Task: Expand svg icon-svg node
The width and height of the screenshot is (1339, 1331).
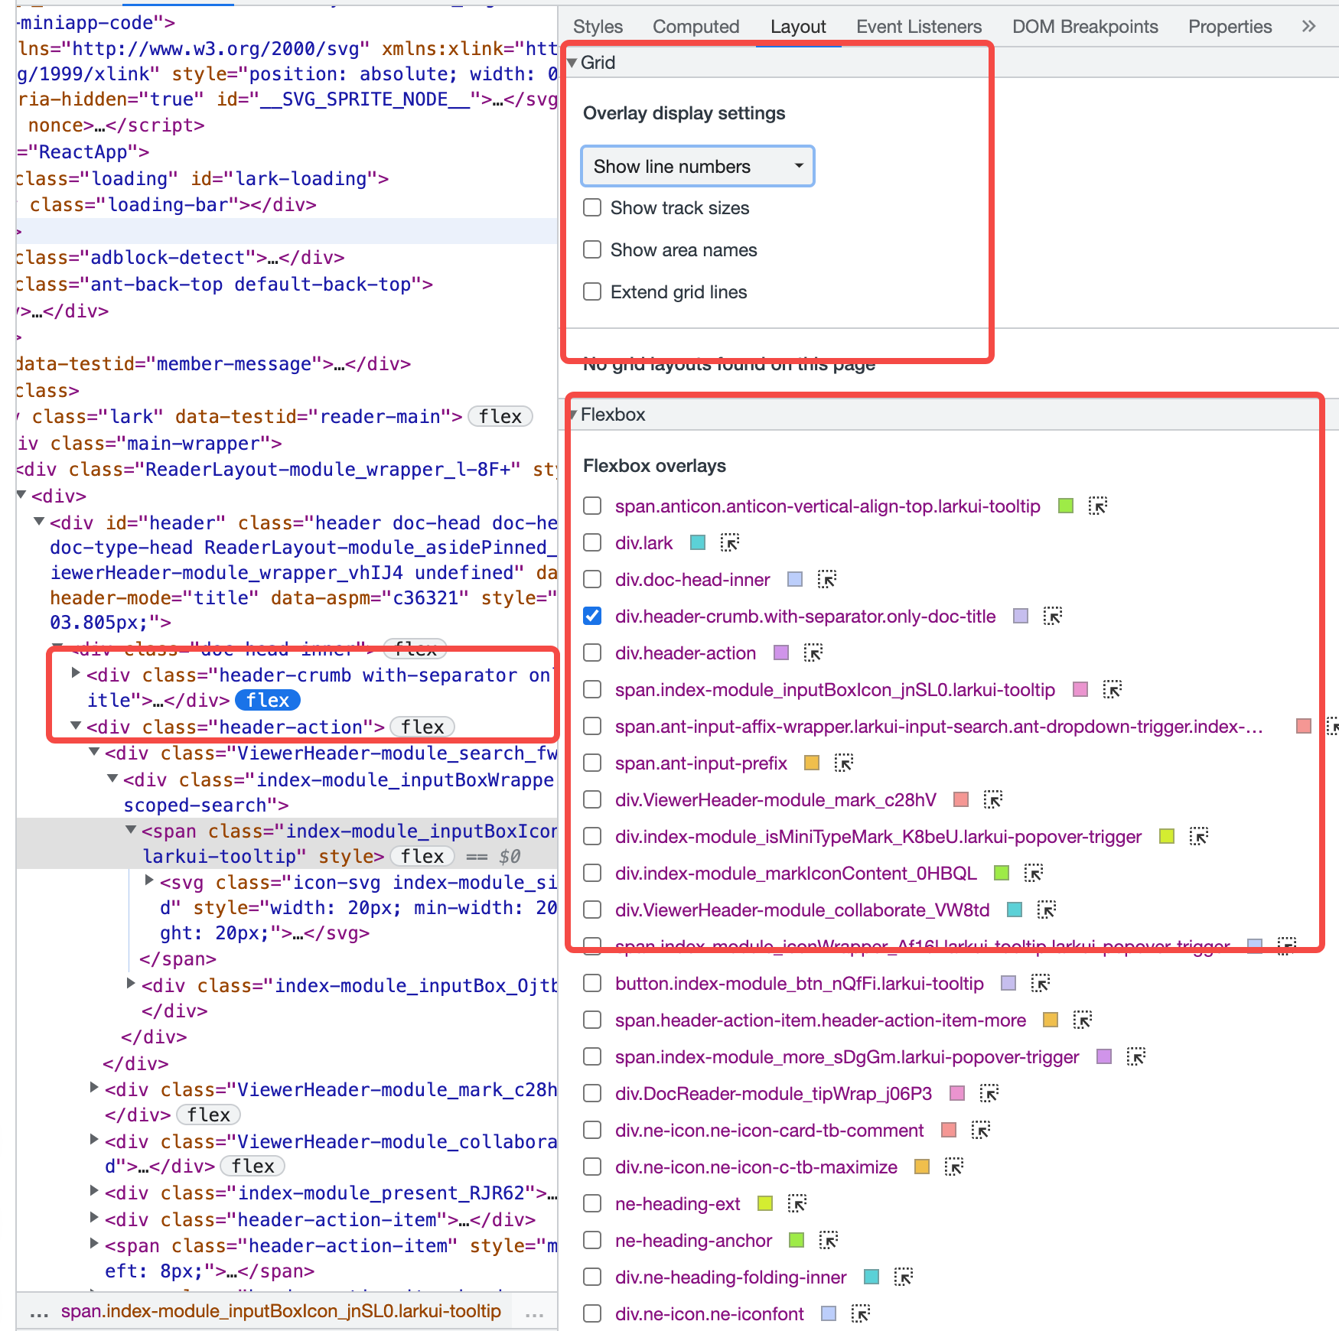Action: click(149, 880)
